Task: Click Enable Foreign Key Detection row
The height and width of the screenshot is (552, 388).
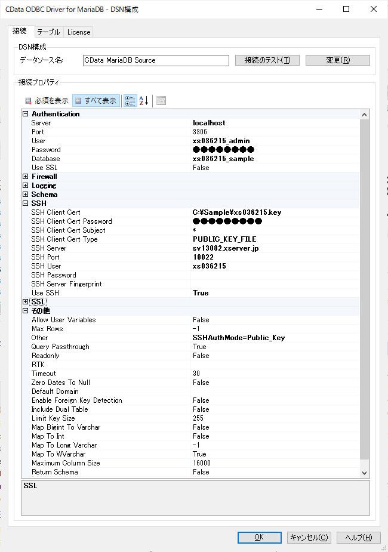Action: (190, 400)
